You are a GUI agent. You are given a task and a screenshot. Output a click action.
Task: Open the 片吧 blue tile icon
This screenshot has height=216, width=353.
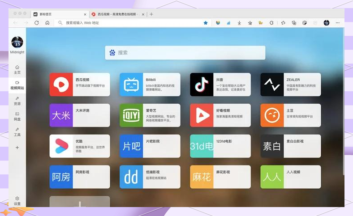point(131,146)
